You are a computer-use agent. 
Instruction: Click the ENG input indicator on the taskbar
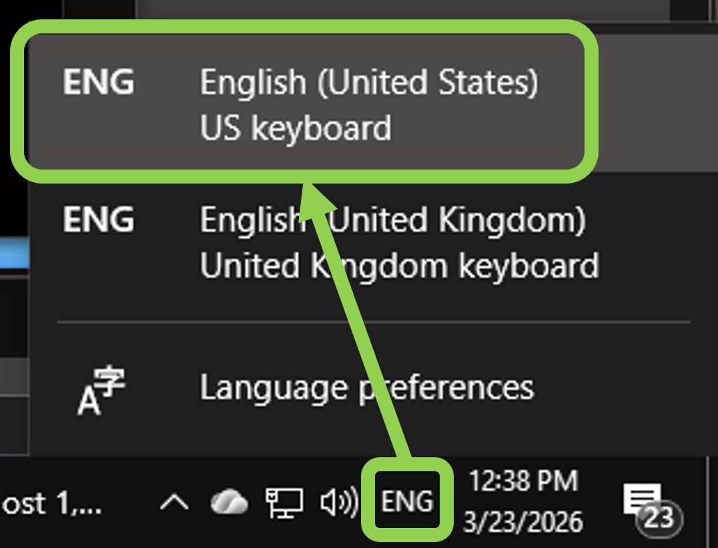point(407,501)
